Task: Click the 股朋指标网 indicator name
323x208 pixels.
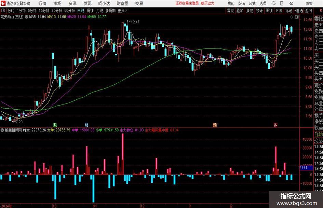Action: pos(13,130)
